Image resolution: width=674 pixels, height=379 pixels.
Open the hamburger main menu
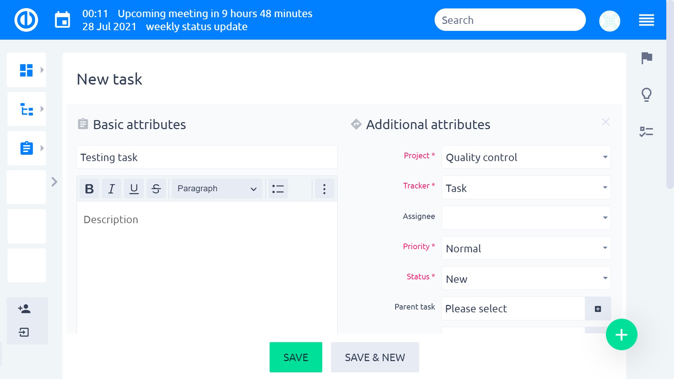[646, 20]
